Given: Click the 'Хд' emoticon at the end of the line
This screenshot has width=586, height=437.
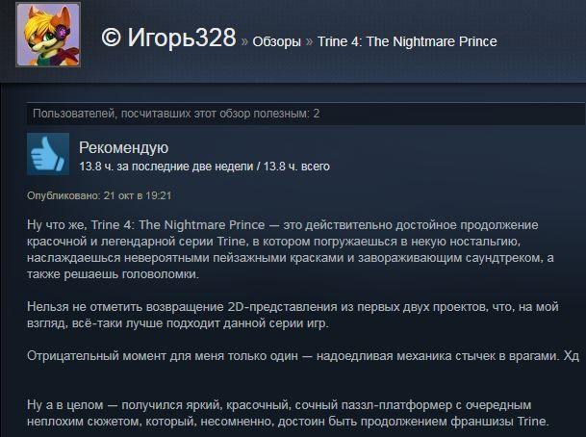Looking at the screenshot, I should coord(571,356).
